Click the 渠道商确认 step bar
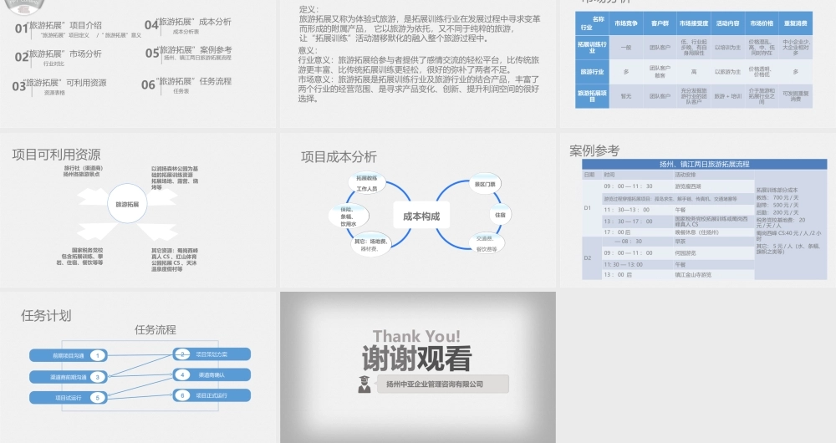836x443 pixels. coord(213,374)
